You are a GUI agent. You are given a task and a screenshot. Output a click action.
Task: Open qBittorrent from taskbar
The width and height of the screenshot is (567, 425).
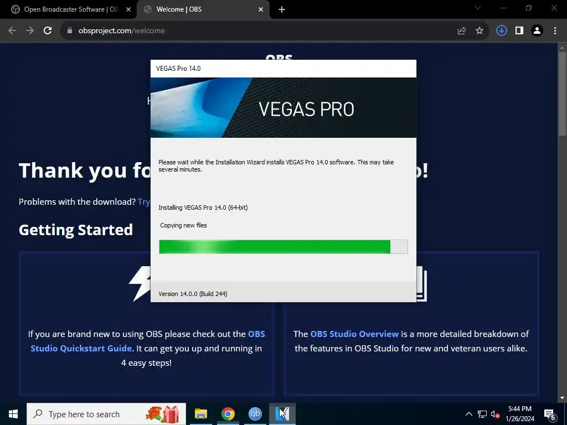pos(255,414)
